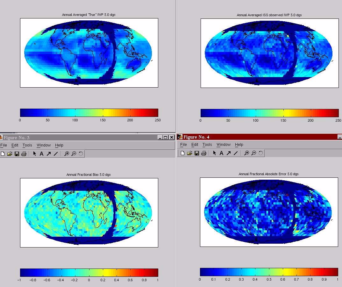Image resolution: width=342 pixels, height=287 pixels.
Task: Activate Zoom In tool in Figure No. 3
Action: click(67, 154)
